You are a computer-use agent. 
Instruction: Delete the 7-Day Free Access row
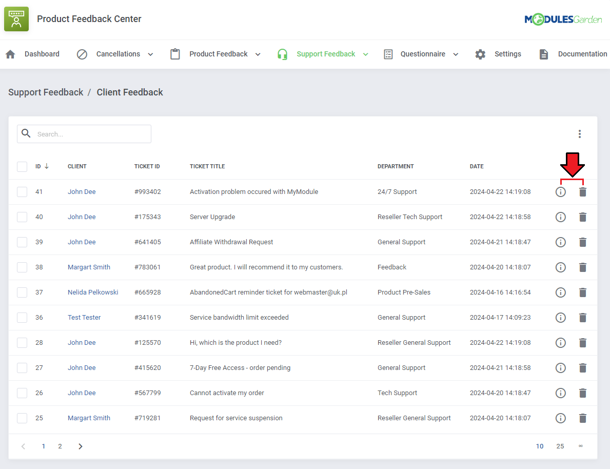(x=582, y=368)
